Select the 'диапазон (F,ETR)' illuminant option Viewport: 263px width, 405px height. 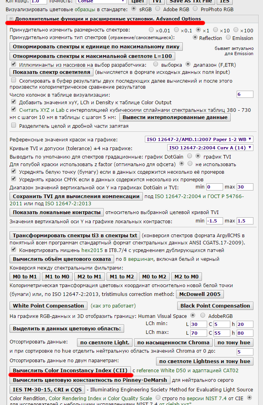click(188, 64)
